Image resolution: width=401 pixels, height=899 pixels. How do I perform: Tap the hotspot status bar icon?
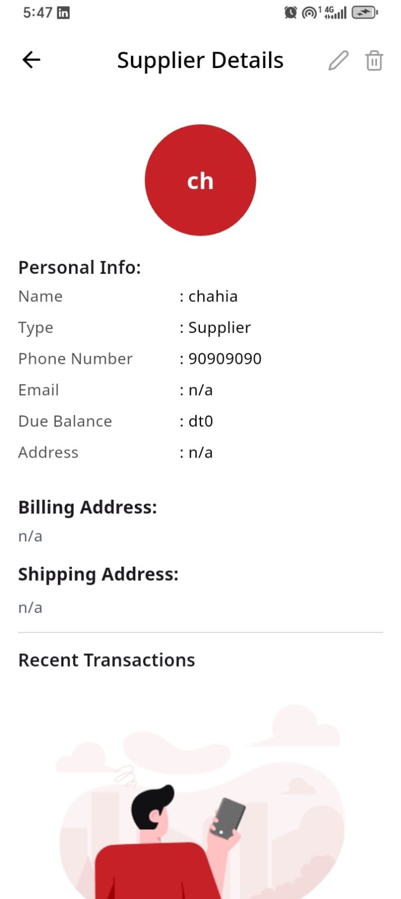click(x=309, y=12)
